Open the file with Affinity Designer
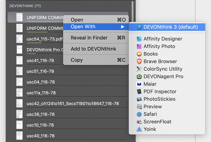Image resolution: width=211 pixels, height=142 pixels. [x=167, y=39]
